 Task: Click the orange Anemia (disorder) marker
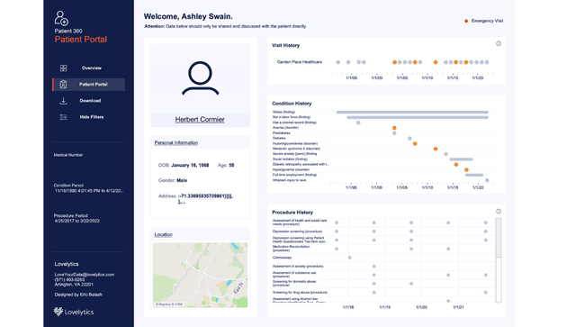click(394, 128)
